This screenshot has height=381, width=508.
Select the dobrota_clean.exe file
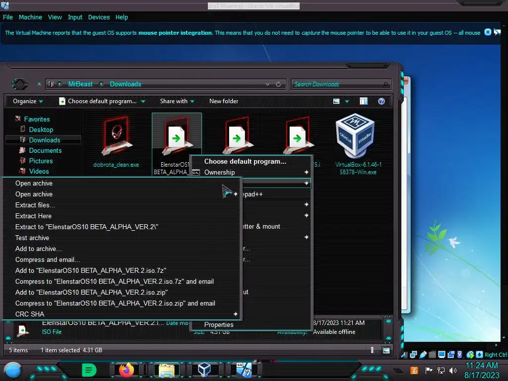coord(116,141)
